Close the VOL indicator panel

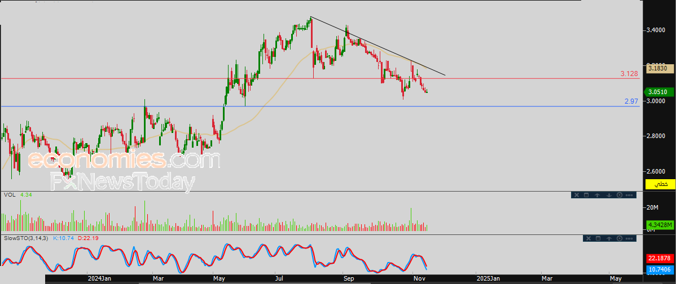(x=577, y=195)
